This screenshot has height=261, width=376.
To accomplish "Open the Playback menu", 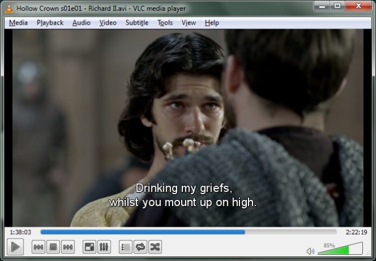I will click(x=50, y=23).
